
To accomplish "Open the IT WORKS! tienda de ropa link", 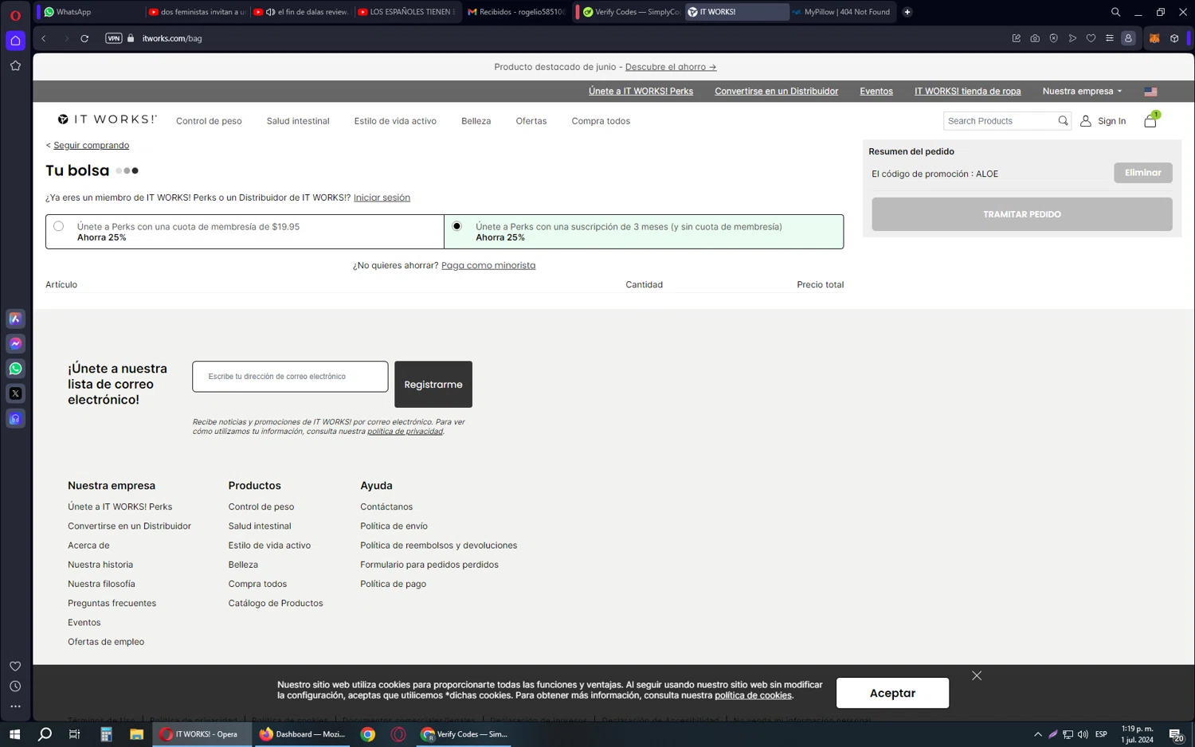I will [x=967, y=91].
